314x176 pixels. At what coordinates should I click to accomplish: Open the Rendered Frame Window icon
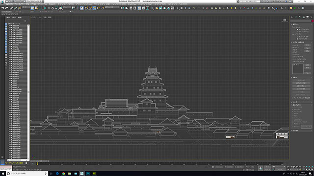point(160,8)
